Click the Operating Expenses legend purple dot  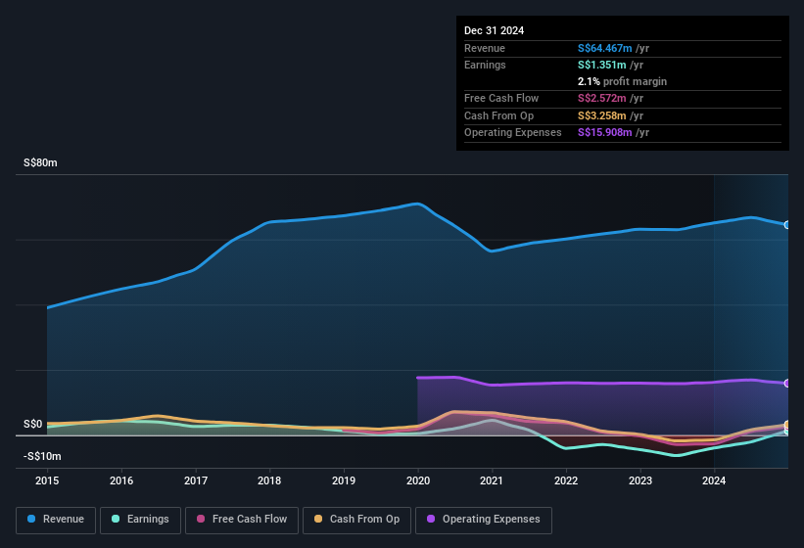(430, 520)
